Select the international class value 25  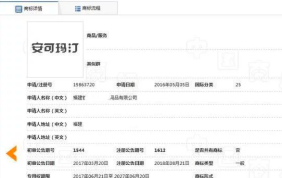coord(238,85)
